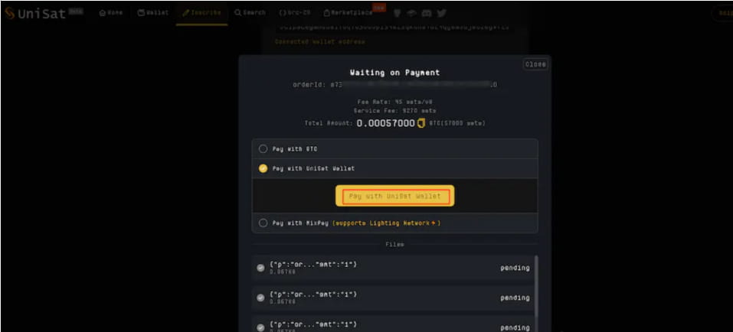Select the Pay with BTC option
Screen dimensions: 733x332
[394, 149]
